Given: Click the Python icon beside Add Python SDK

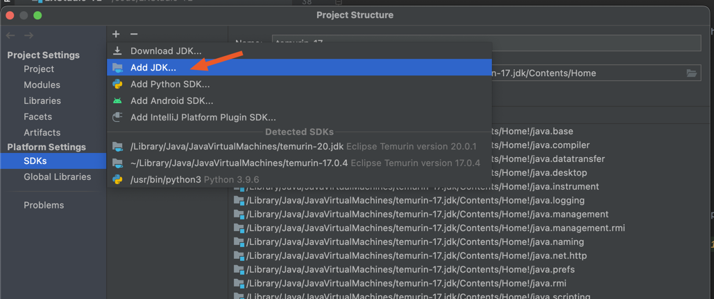Looking at the screenshot, I should pyautogui.click(x=117, y=84).
